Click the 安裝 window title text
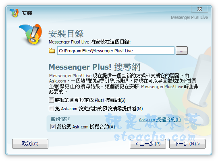The image size is (218, 161). [x=27, y=13]
